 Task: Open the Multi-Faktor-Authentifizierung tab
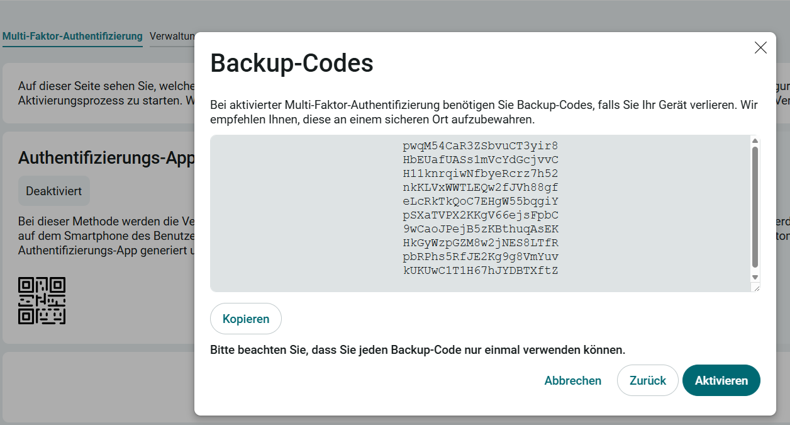(x=72, y=36)
